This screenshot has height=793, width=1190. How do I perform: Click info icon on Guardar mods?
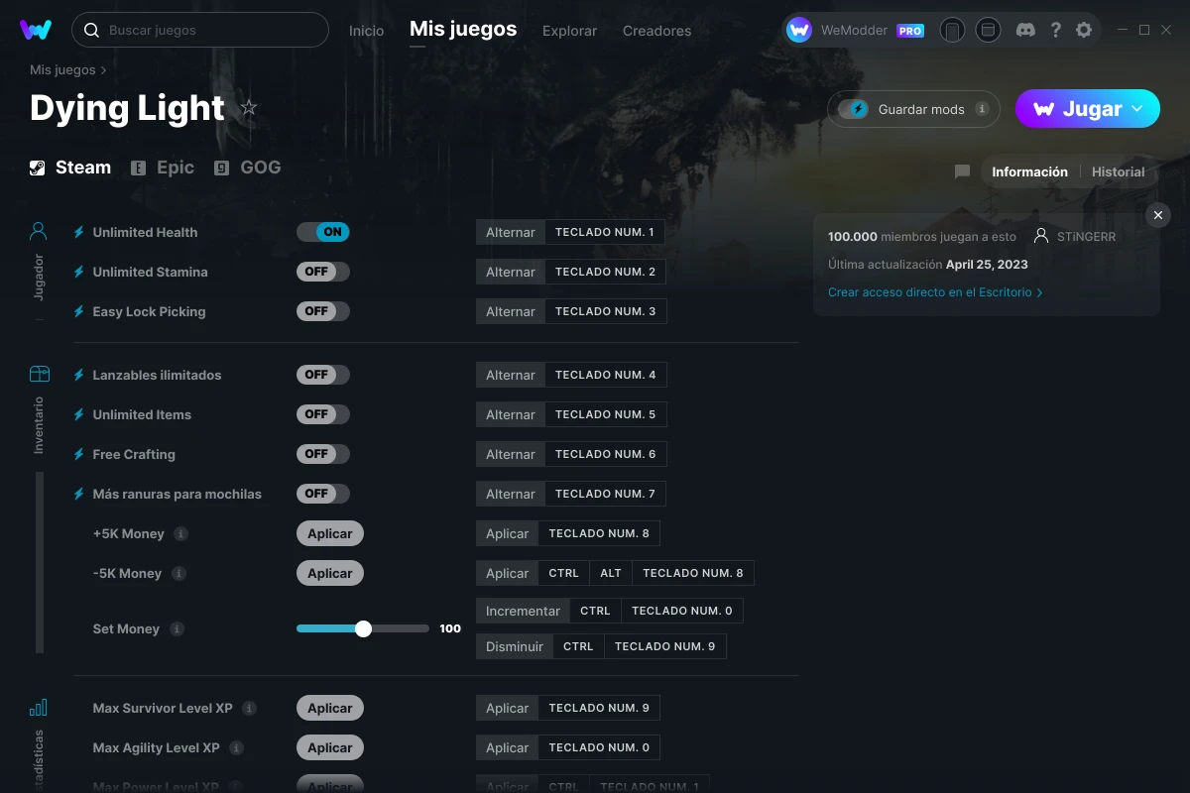(982, 109)
